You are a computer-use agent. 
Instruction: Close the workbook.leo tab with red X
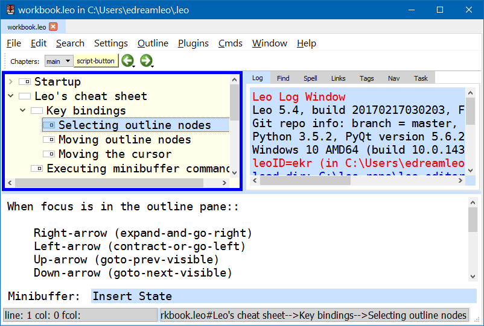pos(53,27)
